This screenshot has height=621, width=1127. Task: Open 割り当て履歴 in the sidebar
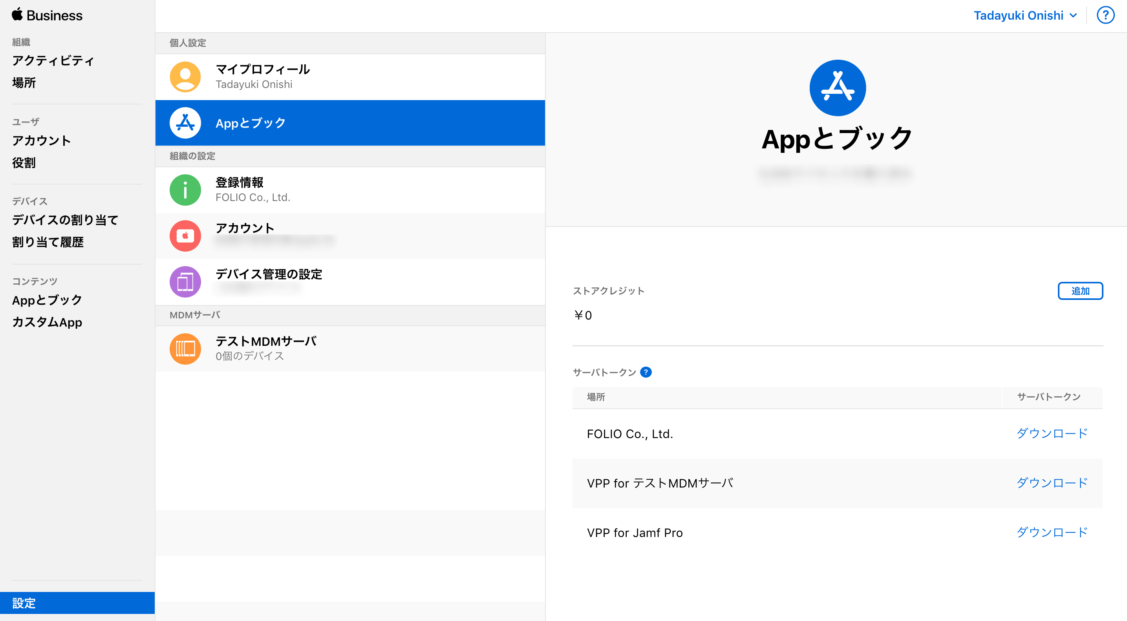coord(48,242)
